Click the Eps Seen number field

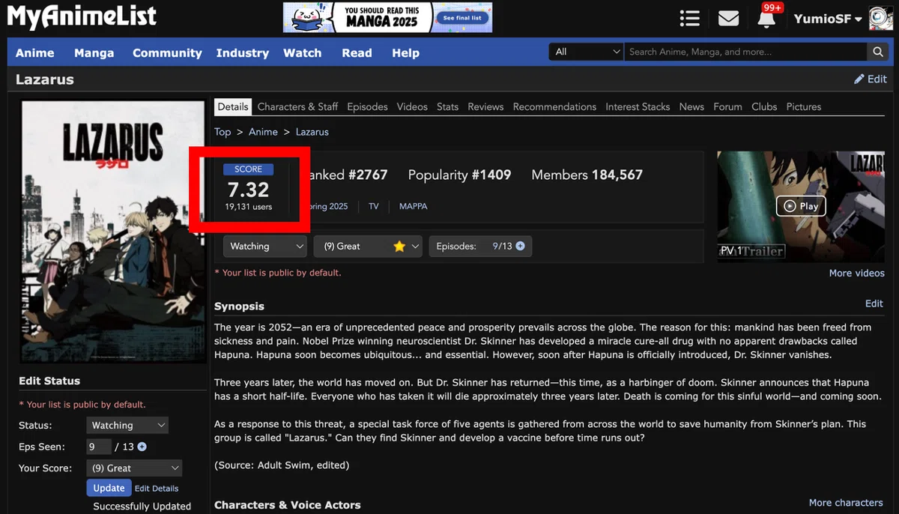pos(99,447)
